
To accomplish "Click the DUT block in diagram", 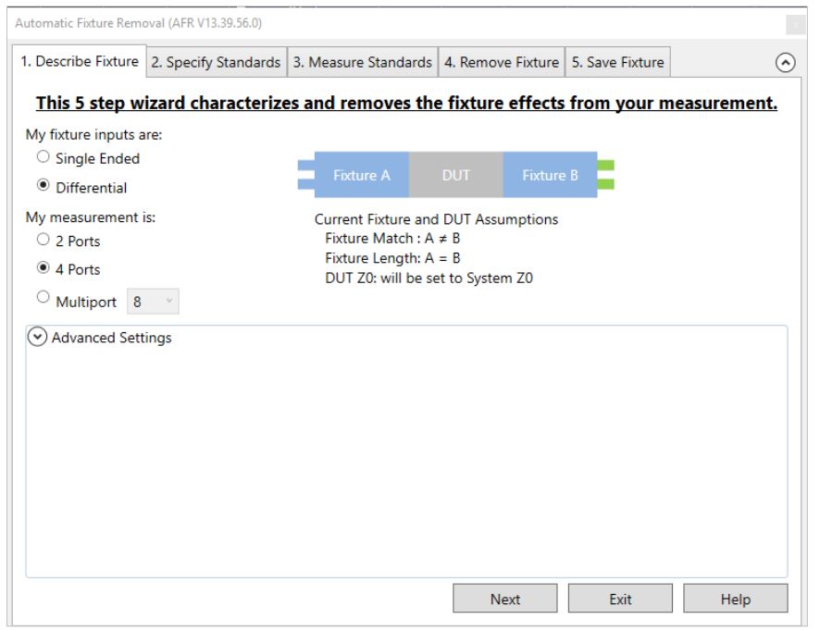I will coord(456,175).
